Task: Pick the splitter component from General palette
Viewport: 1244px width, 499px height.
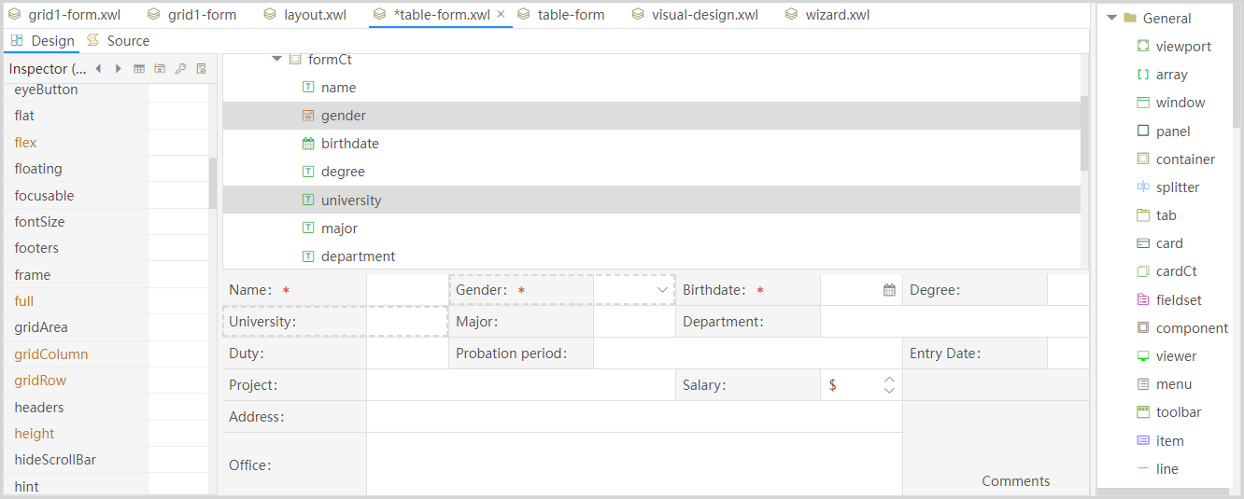Action: (x=1177, y=187)
